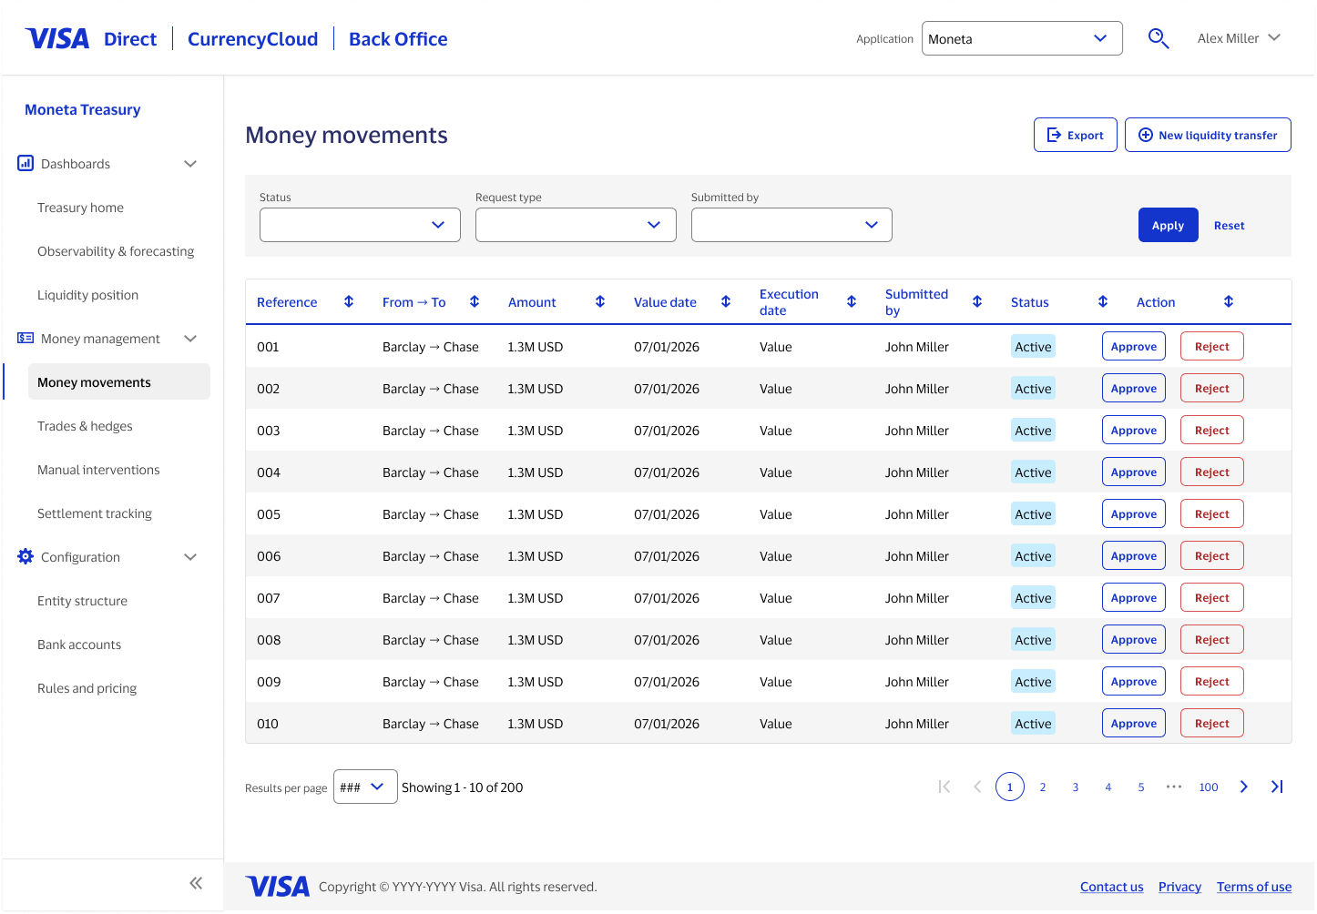Image resolution: width=1317 pixels, height=914 pixels.
Task: Sort table by Execution date column
Action: click(852, 301)
